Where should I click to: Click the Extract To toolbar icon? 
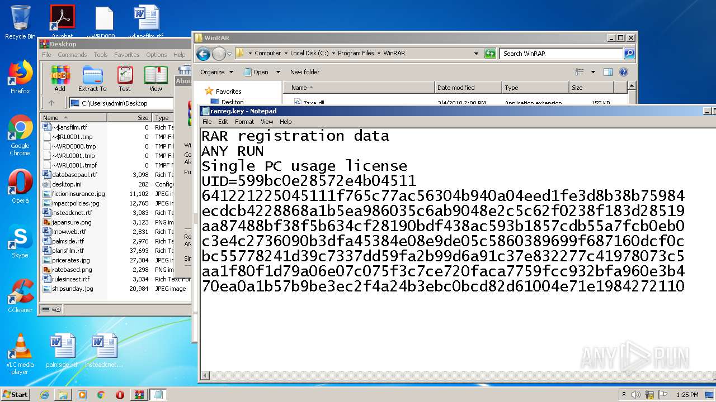click(92, 79)
